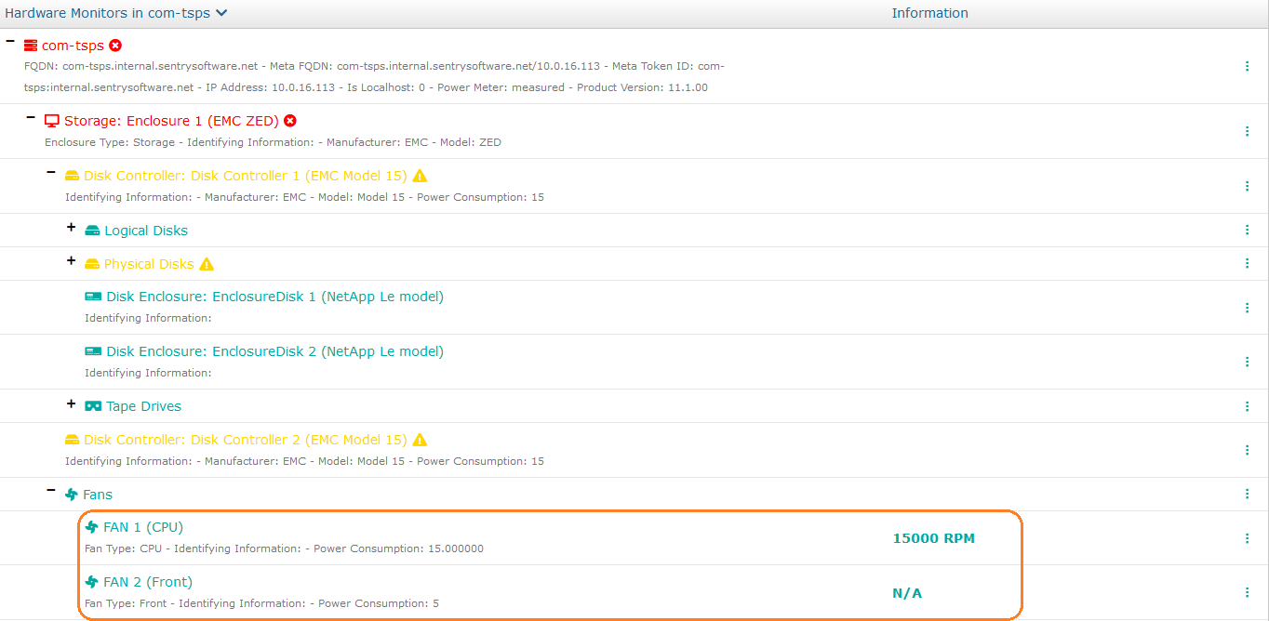Expand the Physical Disks node

pyautogui.click(x=71, y=261)
